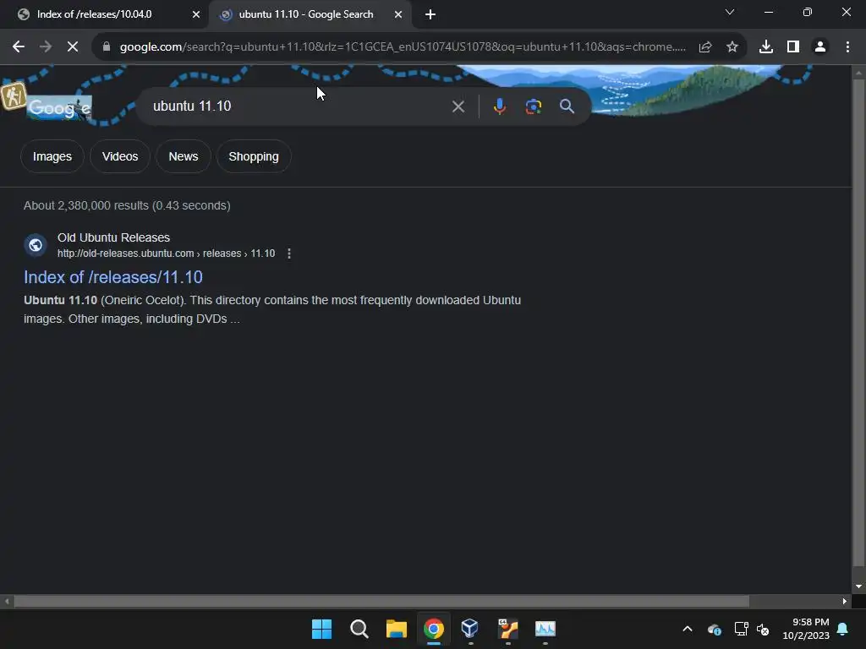Open the tab search chevron

730,12
